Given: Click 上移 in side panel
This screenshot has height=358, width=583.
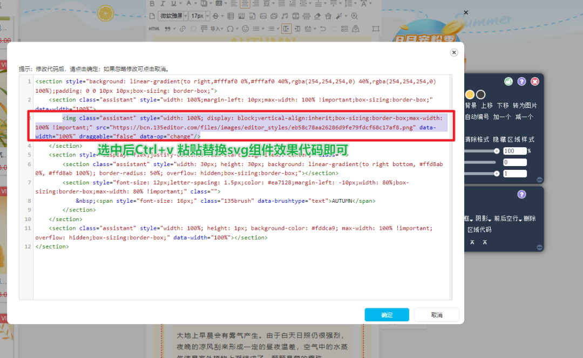Looking at the screenshot, I should pyautogui.click(x=487, y=106).
